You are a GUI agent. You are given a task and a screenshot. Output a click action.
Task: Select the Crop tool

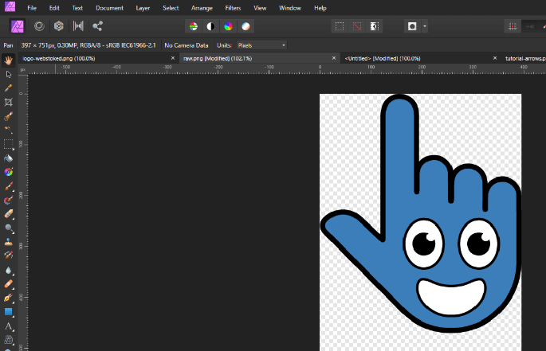pyautogui.click(x=8, y=102)
